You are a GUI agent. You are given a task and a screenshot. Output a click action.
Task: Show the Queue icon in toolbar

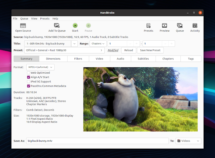coord(180,26)
